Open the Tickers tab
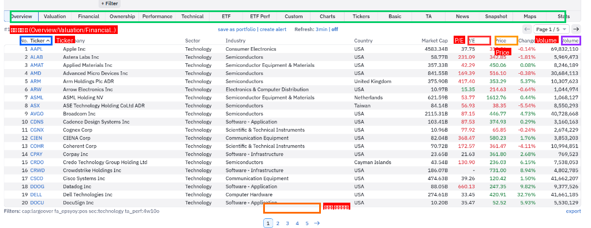 (361, 17)
